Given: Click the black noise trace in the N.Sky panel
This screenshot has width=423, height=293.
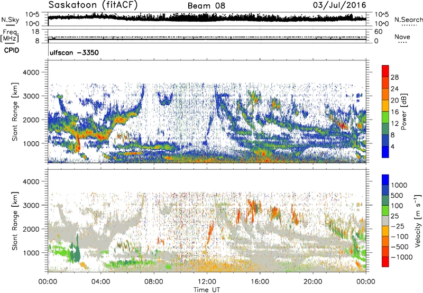Looking at the screenshot, I should pyautogui.click(x=207, y=18).
